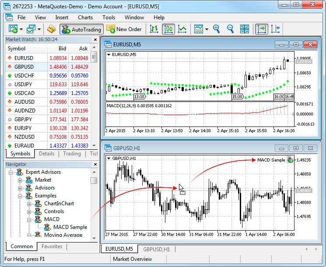The image size is (326, 267).
Task: Toggle auto scroll chart to end
Action: pos(262,29)
